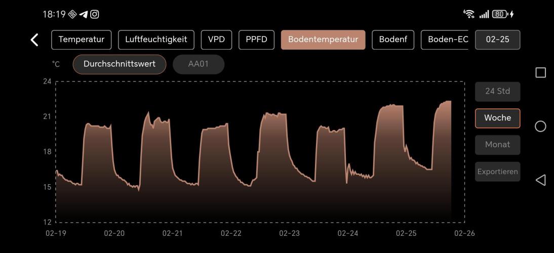Tap the 21 label on the y-axis
The image size is (554, 253).
(47, 117)
